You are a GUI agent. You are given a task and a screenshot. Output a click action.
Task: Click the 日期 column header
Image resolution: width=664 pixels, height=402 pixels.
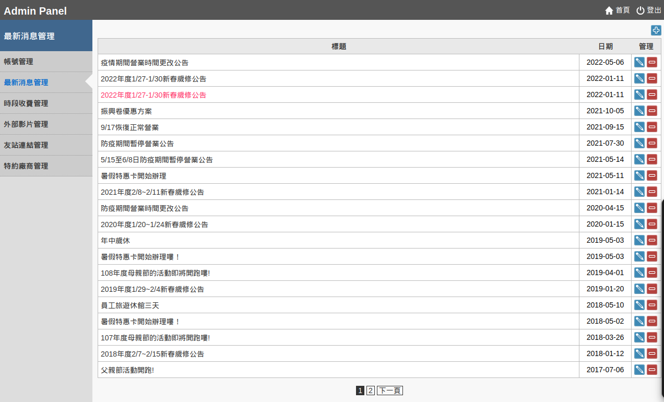tap(606, 46)
